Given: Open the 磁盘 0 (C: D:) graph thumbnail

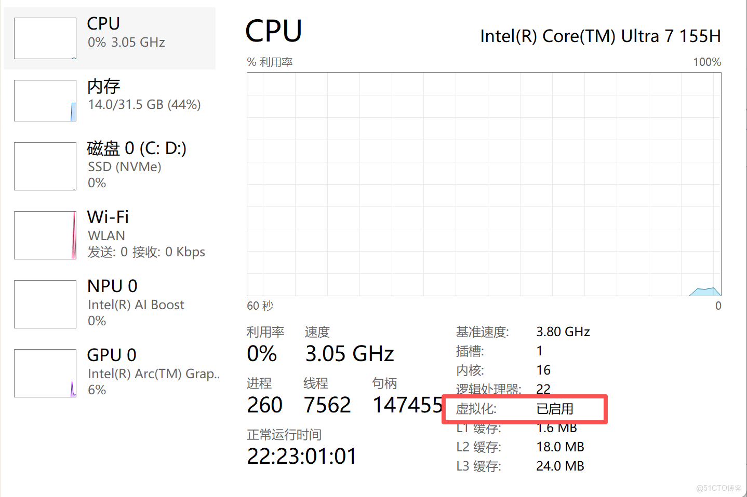Looking at the screenshot, I should (45, 166).
